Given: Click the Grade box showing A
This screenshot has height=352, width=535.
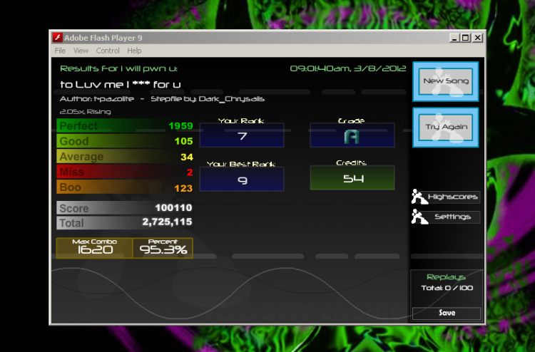Looking at the screenshot, I should coord(352,135).
